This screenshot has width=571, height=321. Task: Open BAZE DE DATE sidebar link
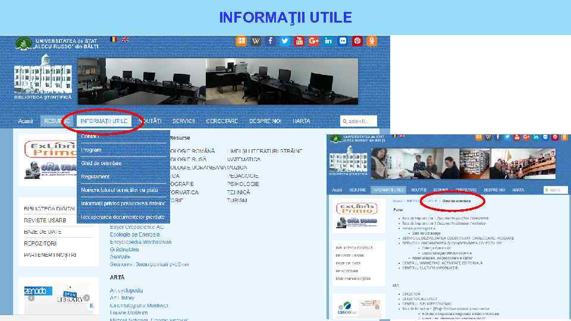click(x=43, y=231)
